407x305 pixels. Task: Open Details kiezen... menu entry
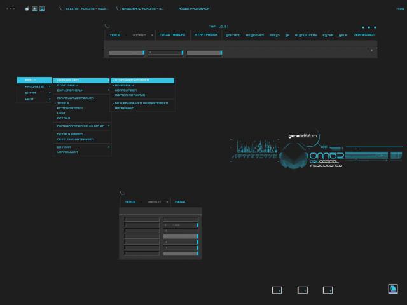click(81, 134)
